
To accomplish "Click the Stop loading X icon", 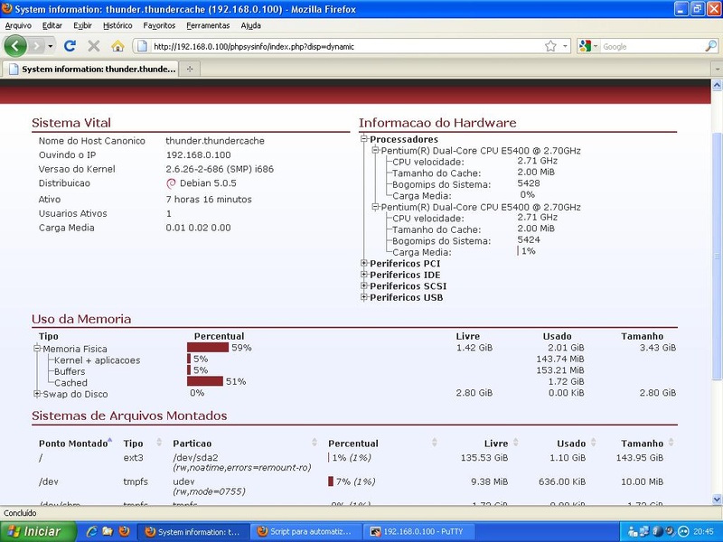I will [x=93, y=46].
